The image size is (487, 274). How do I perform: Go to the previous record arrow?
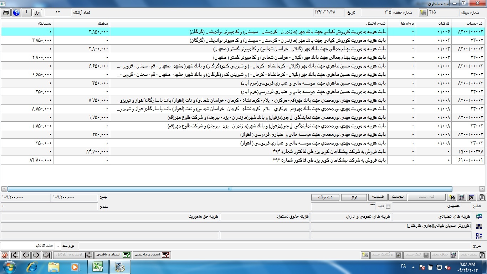click(x=25, y=255)
